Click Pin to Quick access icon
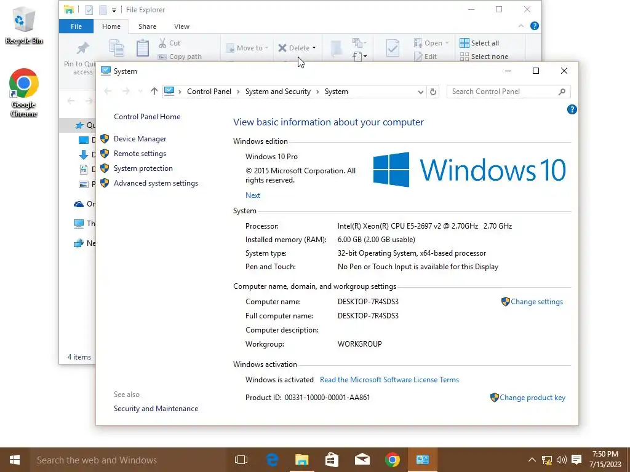 83,48
